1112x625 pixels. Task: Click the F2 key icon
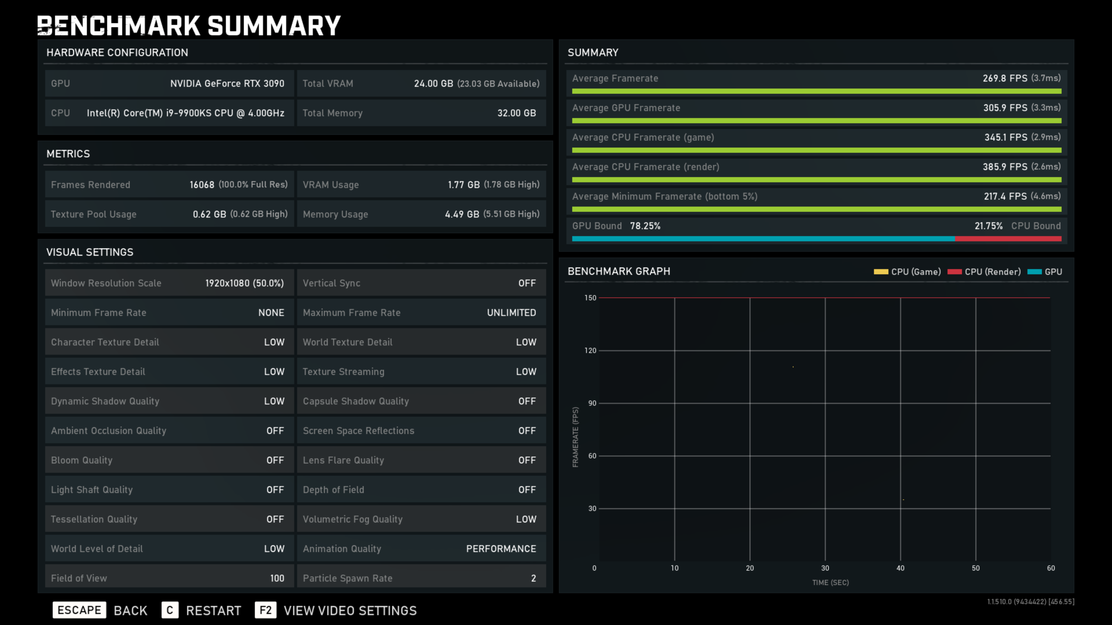click(265, 610)
